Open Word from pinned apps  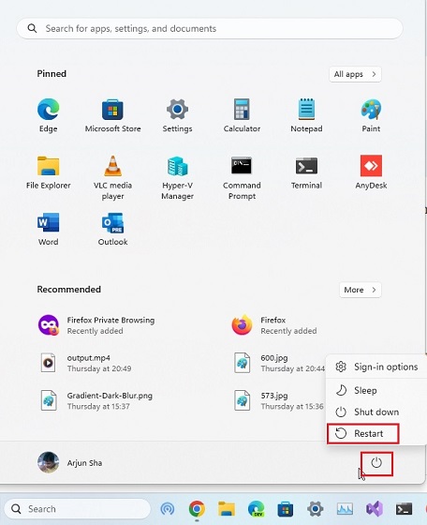coord(48,229)
